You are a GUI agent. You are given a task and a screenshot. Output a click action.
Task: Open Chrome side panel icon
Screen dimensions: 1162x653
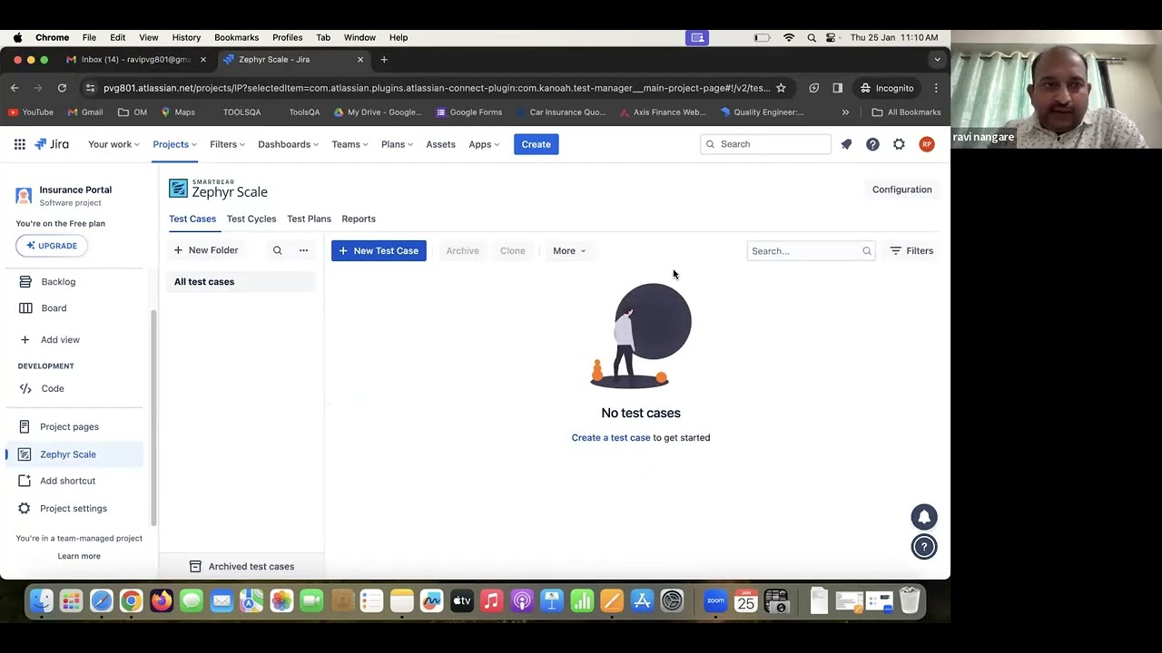837,88
